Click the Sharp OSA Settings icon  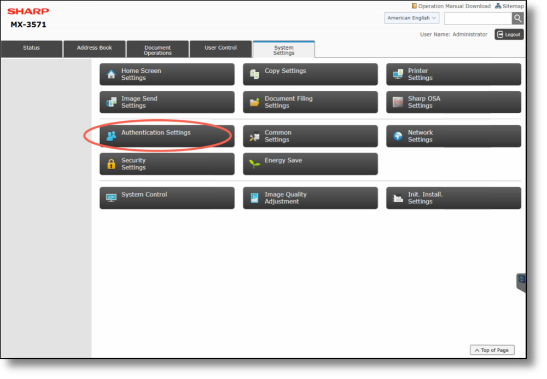pos(398,102)
